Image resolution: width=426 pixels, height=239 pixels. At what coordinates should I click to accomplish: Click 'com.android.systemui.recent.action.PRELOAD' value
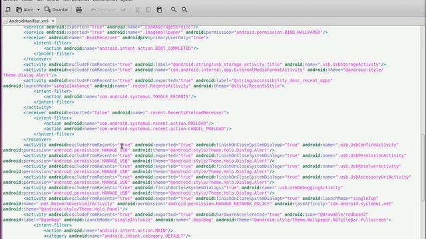pos(154,123)
